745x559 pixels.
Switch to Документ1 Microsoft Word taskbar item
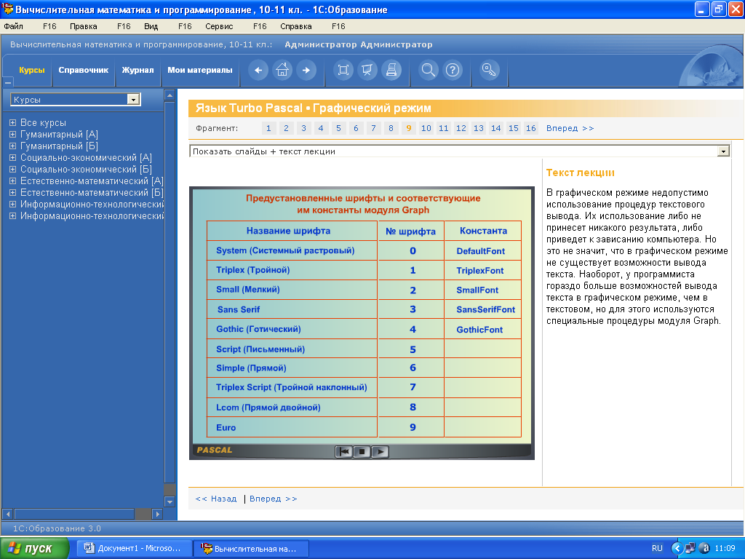click(x=135, y=548)
